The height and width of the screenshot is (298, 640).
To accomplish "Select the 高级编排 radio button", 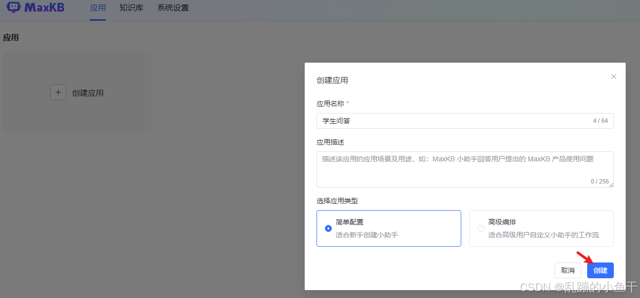I will pyautogui.click(x=481, y=228).
